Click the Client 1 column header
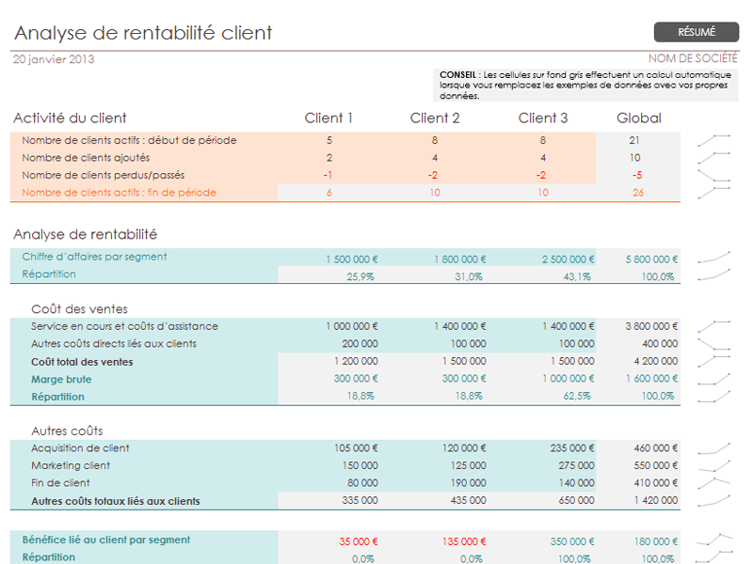 328,118
